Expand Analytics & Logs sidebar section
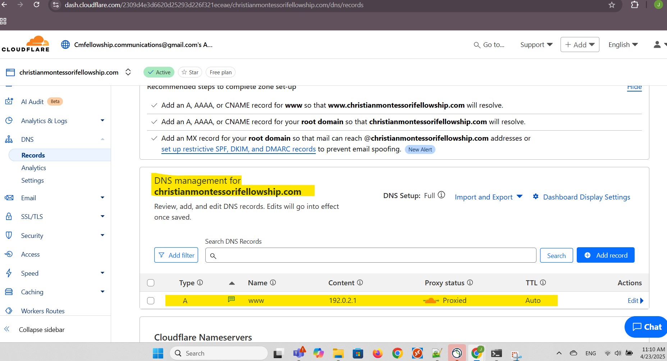This screenshot has height=361, width=667. click(x=102, y=121)
